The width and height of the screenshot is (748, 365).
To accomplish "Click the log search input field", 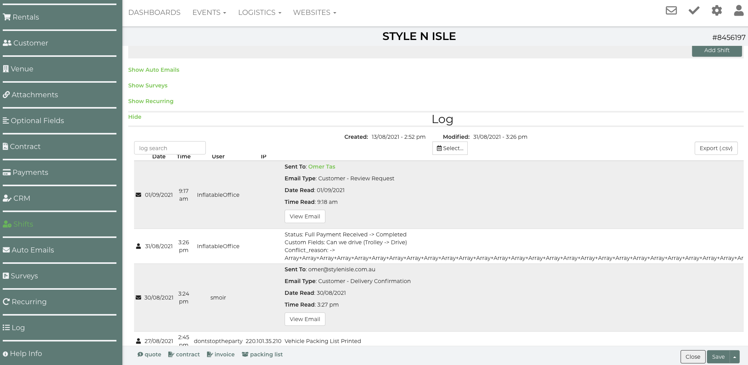I will click(x=170, y=148).
